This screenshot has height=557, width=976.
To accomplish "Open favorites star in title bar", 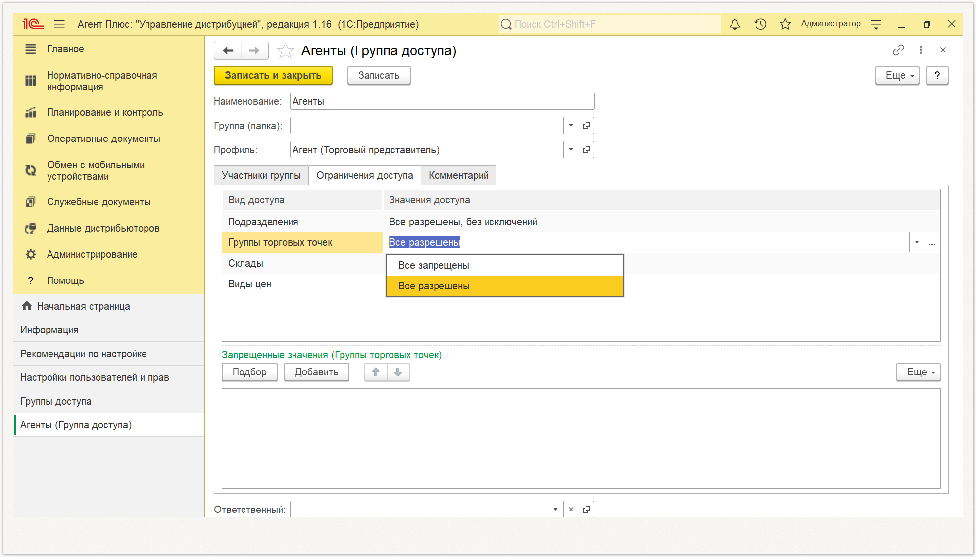I will (x=785, y=24).
